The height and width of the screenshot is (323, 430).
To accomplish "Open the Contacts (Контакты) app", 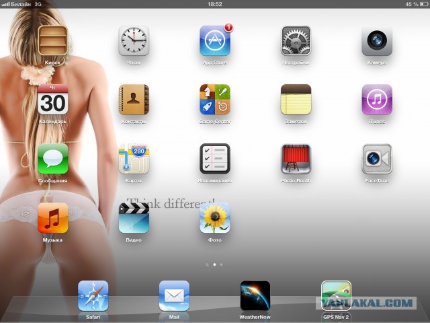I will (x=134, y=100).
